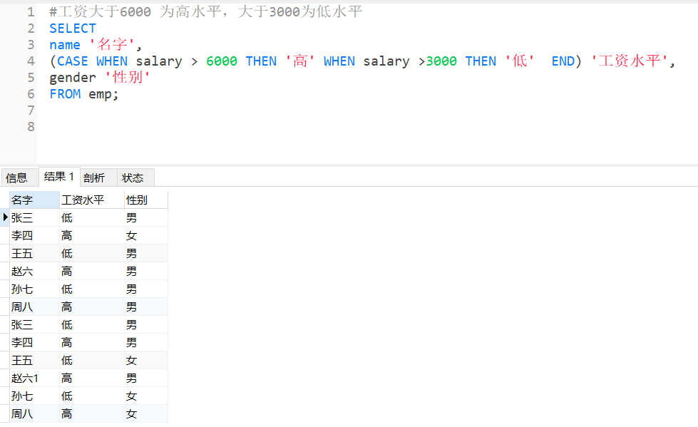The image size is (698, 427).
Task: Click the gray comment text on line 1
Action: click(205, 12)
